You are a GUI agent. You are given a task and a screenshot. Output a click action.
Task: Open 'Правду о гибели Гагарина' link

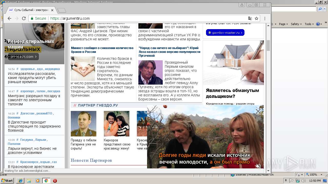pyautogui.click(x=84, y=144)
